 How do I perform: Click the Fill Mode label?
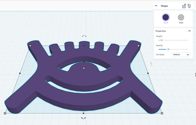tap(160, 55)
